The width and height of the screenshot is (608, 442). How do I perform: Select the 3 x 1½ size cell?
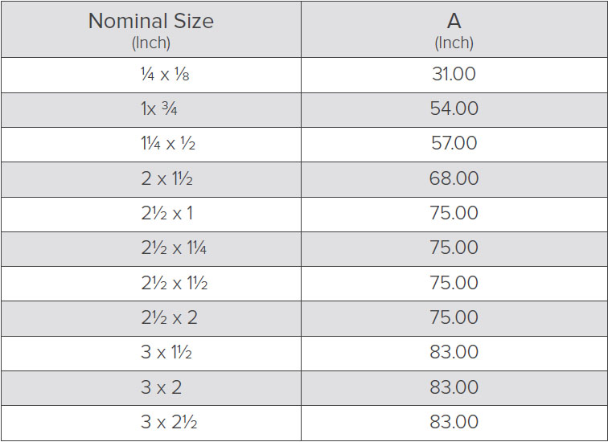(151, 354)
